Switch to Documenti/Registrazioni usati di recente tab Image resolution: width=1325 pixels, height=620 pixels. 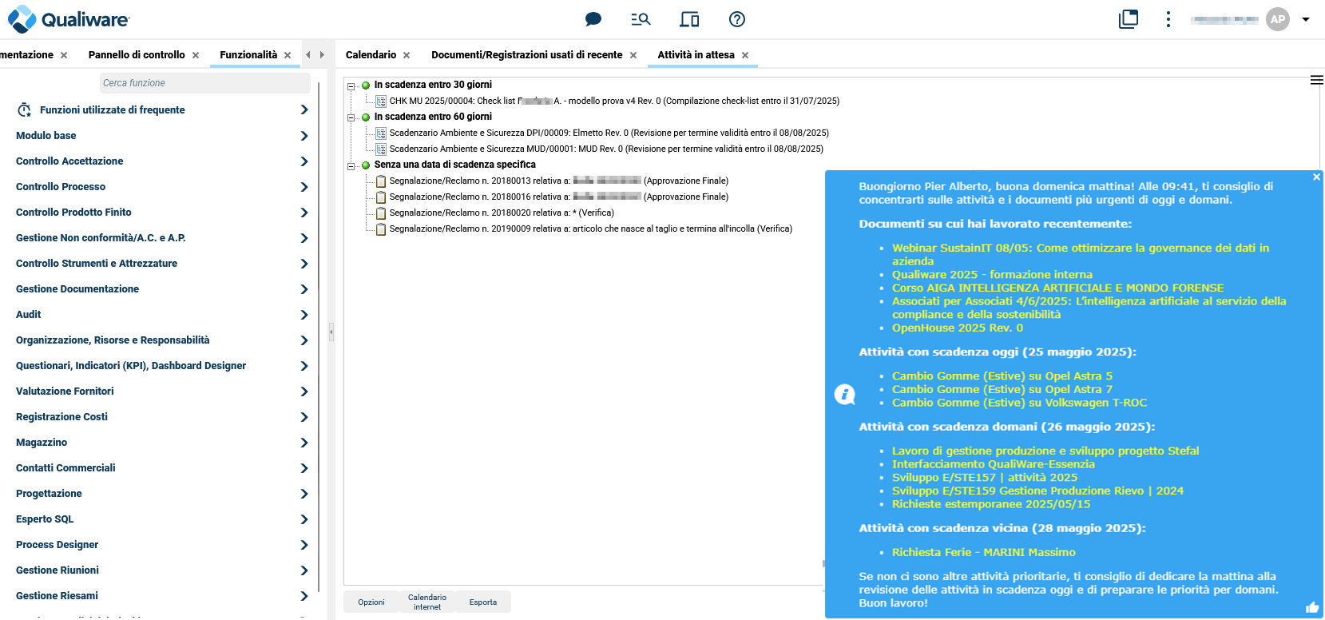527,54
